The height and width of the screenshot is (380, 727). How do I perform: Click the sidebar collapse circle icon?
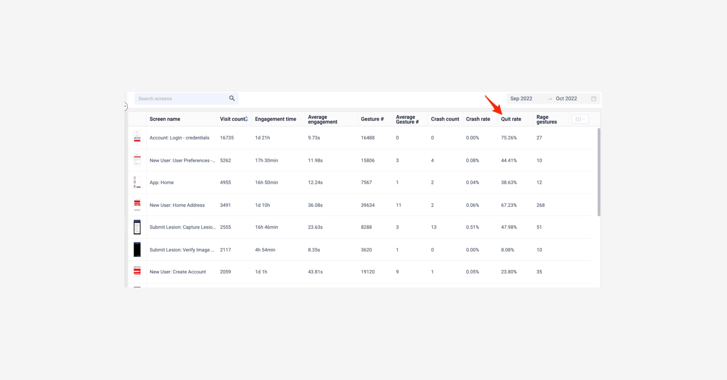point(125,106)
